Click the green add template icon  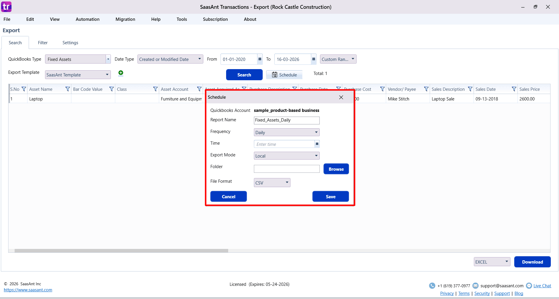121,73
